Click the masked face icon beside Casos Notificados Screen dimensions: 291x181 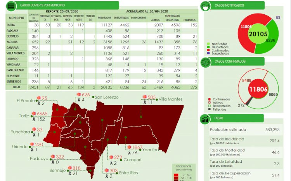coord(205,6)
